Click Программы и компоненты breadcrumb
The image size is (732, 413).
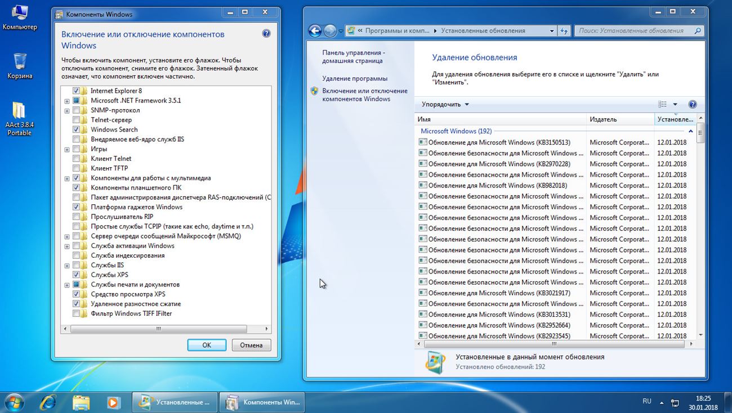point(399,31)
